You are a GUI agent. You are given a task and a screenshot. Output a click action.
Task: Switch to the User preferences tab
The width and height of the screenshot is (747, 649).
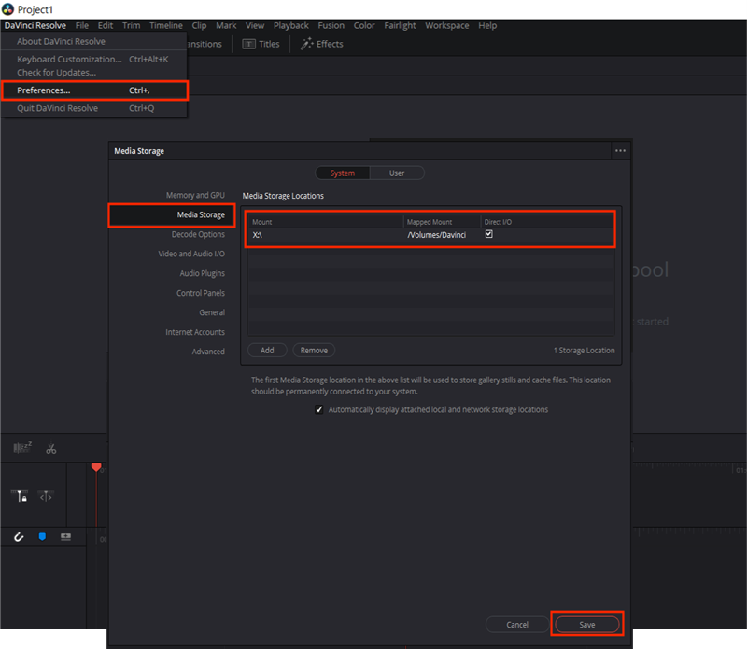(397, 173)
